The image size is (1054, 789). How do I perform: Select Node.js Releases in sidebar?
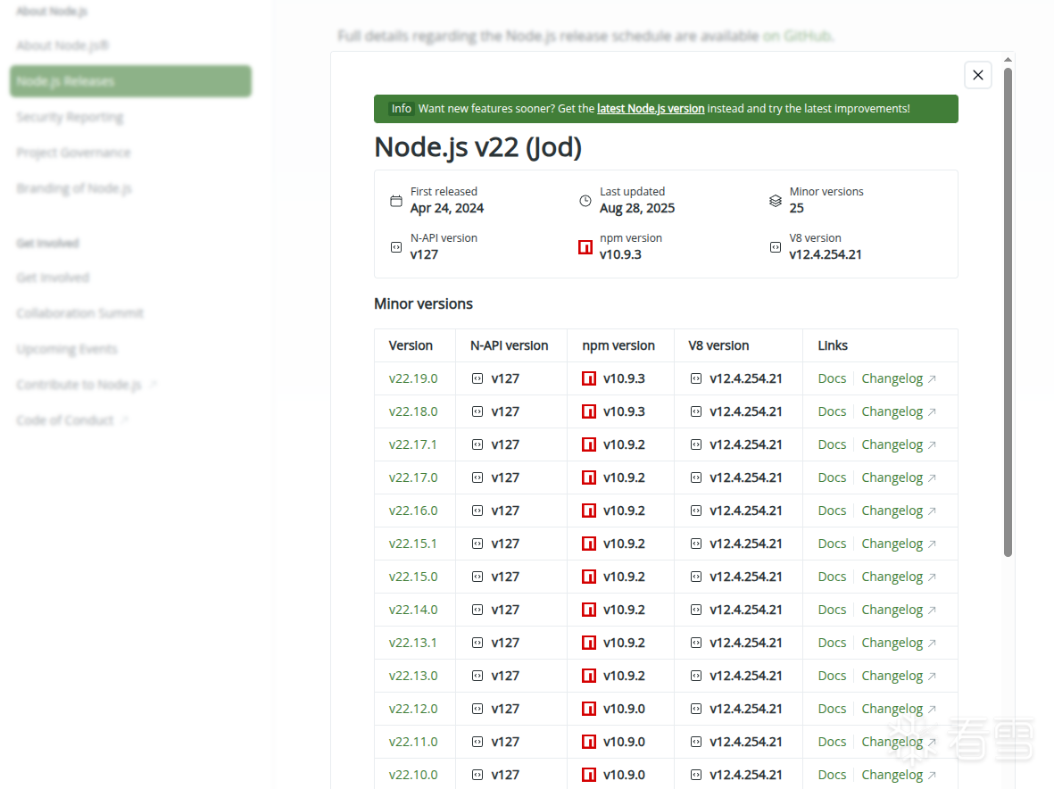[131, 81]
